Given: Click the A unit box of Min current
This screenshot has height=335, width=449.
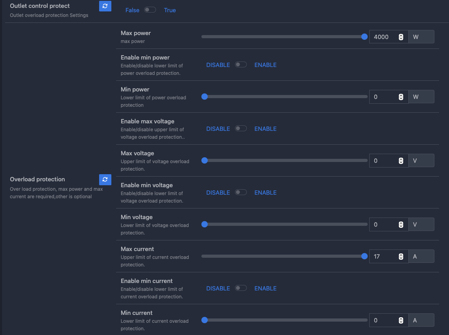Looking at the screenshot, I should pyautogui.click(x=421, y=320).
